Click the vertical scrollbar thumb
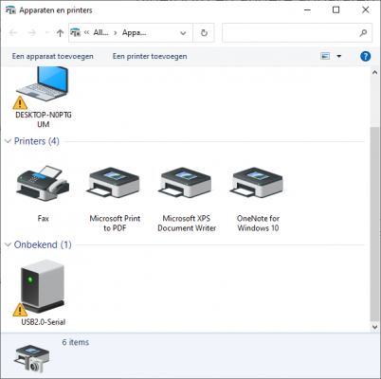 click(x=374, y=224)
